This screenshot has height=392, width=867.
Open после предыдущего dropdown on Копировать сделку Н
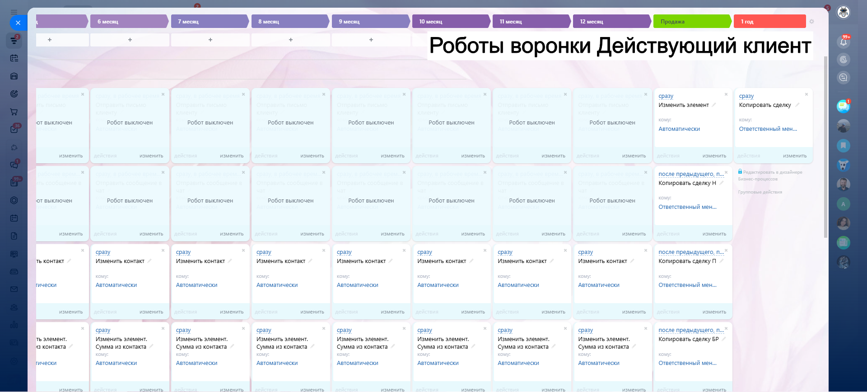pyautogui.click(x=690, y=174)
